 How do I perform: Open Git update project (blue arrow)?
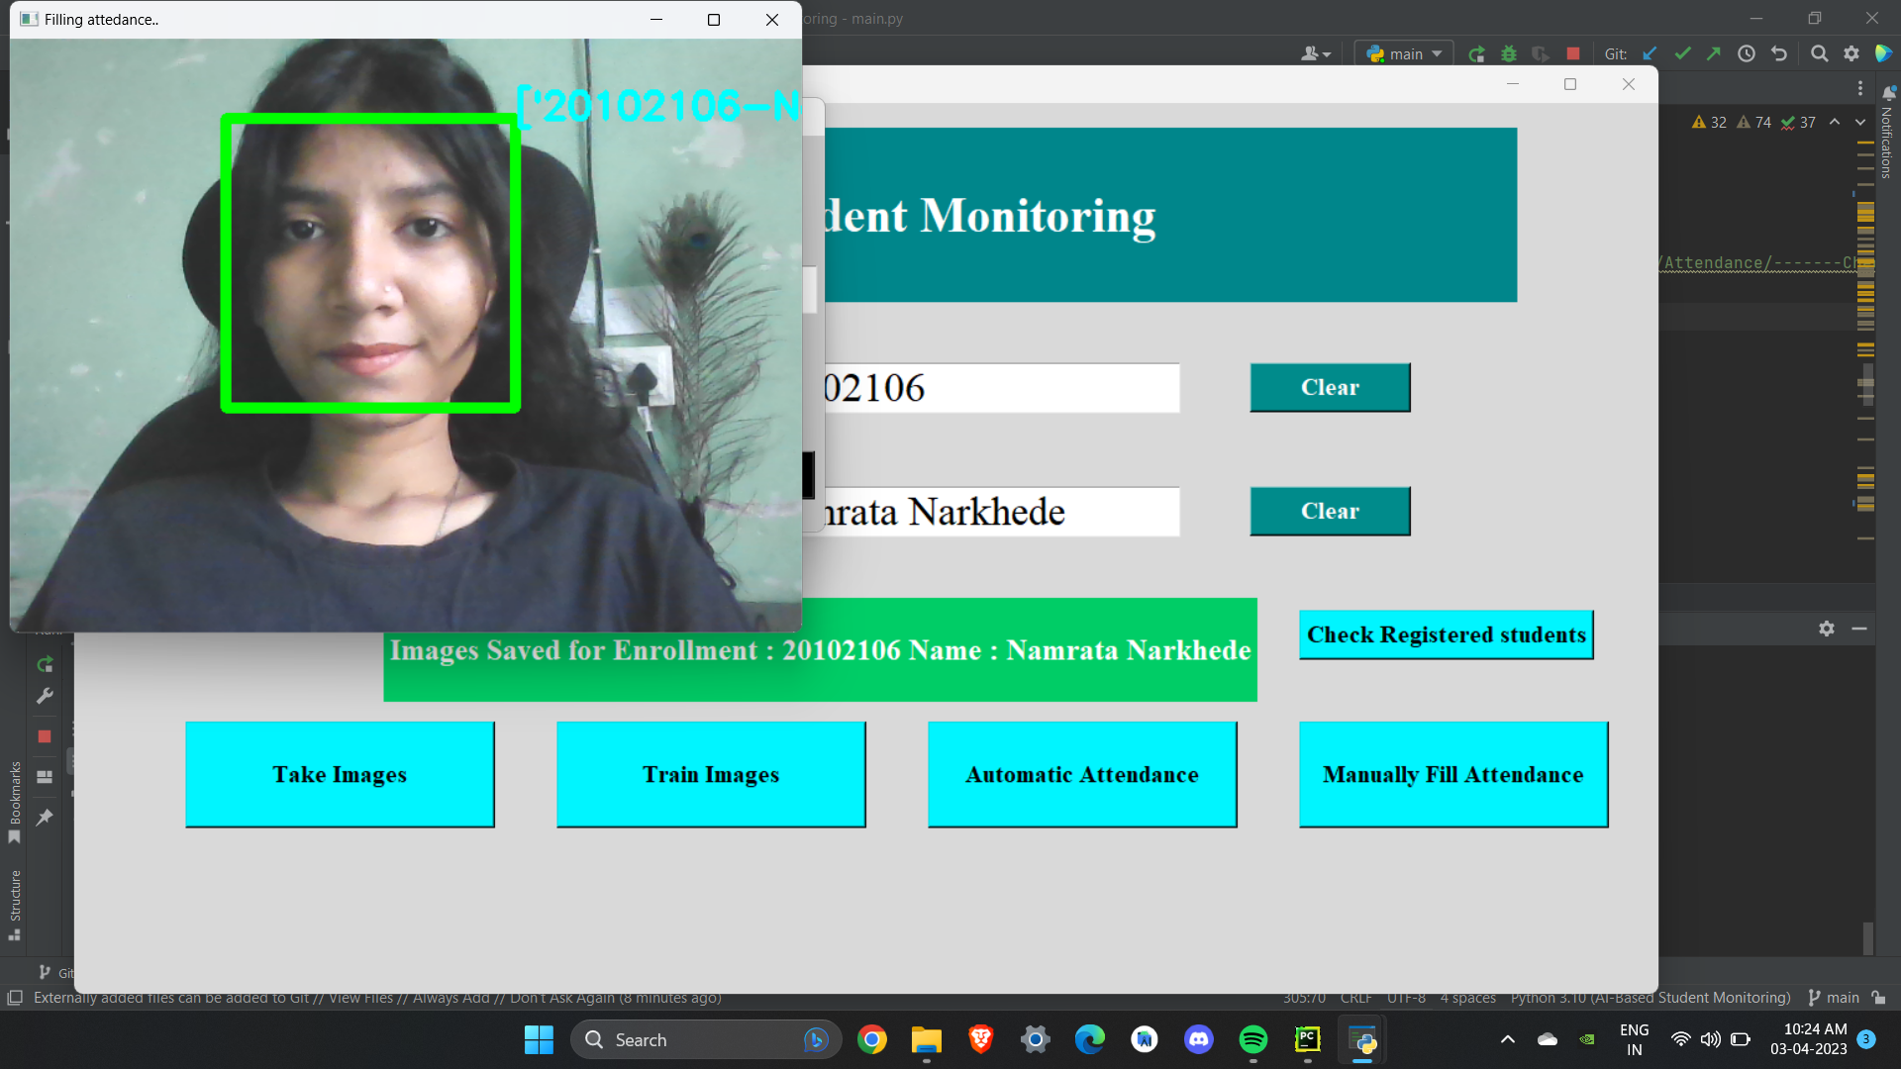tap(1649, 53)
